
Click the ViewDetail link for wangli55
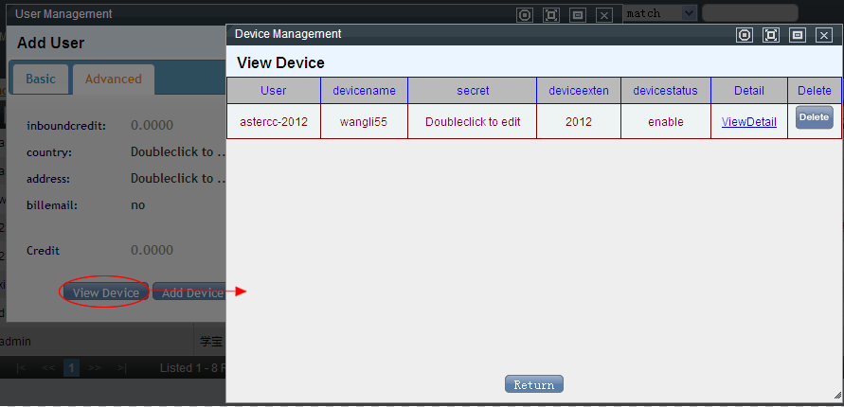(x=748, y=122)
